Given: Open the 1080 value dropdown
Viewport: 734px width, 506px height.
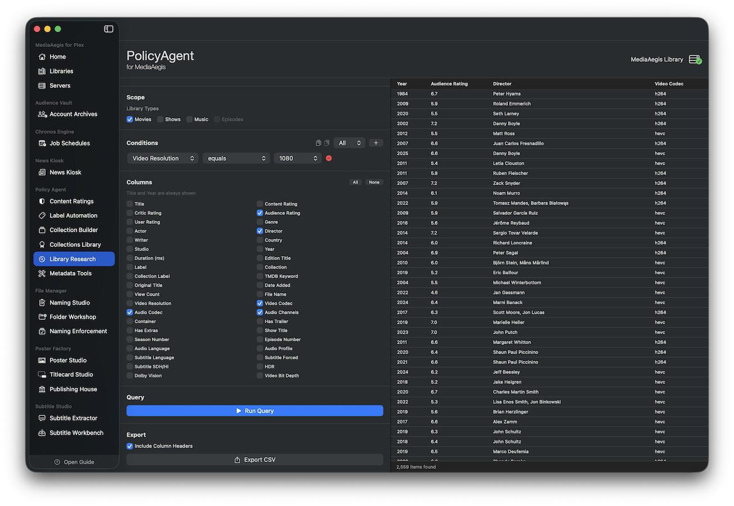Looking at the screenshot, I should pyautogui.click(x=298, y=159).
